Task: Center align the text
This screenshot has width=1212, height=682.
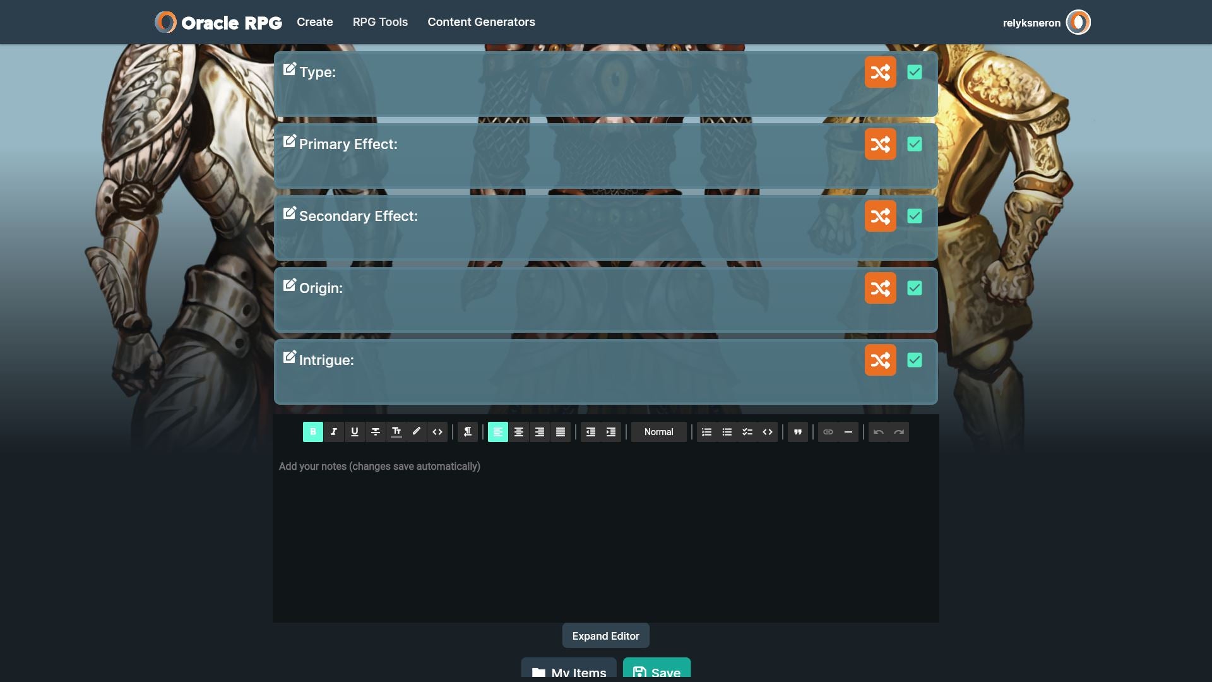Action: click(519, 432)
